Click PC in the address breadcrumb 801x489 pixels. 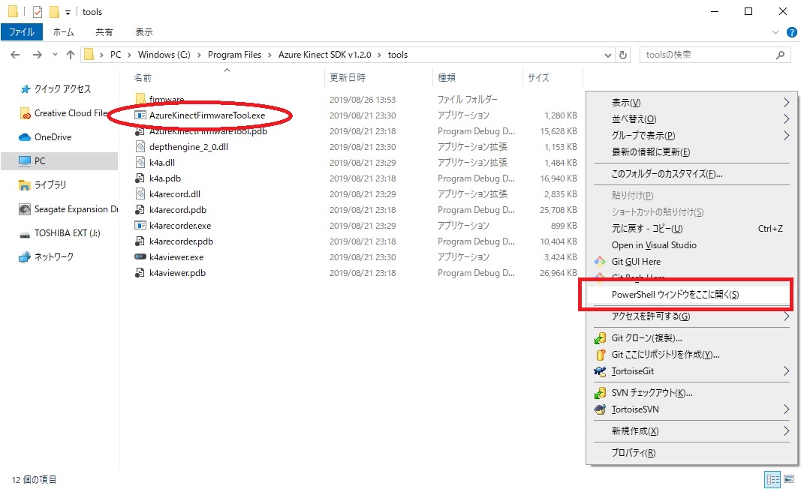[116, 55]
